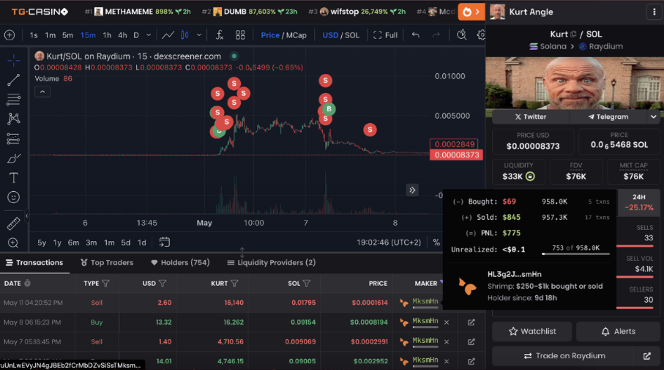The height and width of the screenshot is (370, 664).
Task: Open the Holders (754) tab
Action: pyautogui.click(x=180, y=263)
